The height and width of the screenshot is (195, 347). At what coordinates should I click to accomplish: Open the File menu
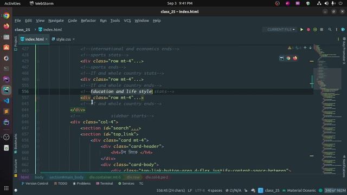tap(18, 21)
